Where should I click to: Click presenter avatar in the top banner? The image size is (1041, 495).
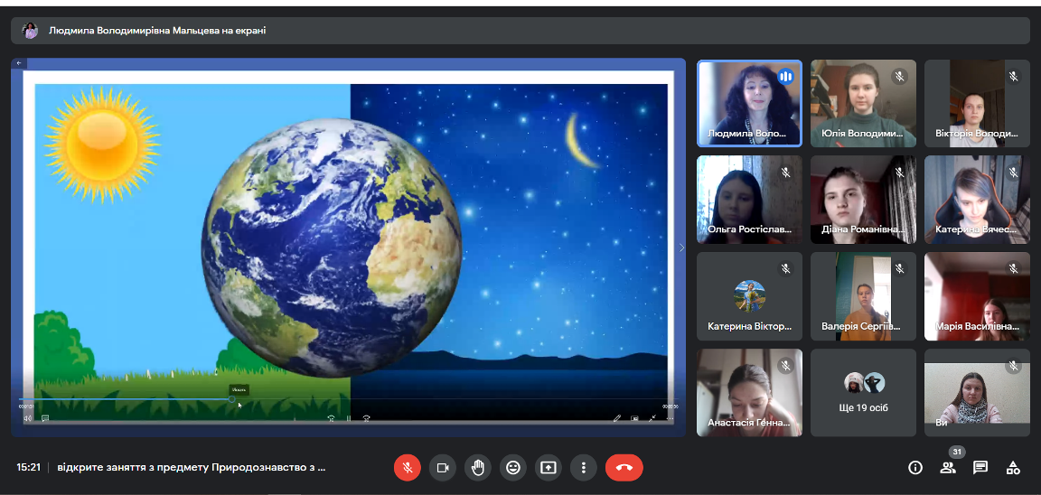pos(30,31)
